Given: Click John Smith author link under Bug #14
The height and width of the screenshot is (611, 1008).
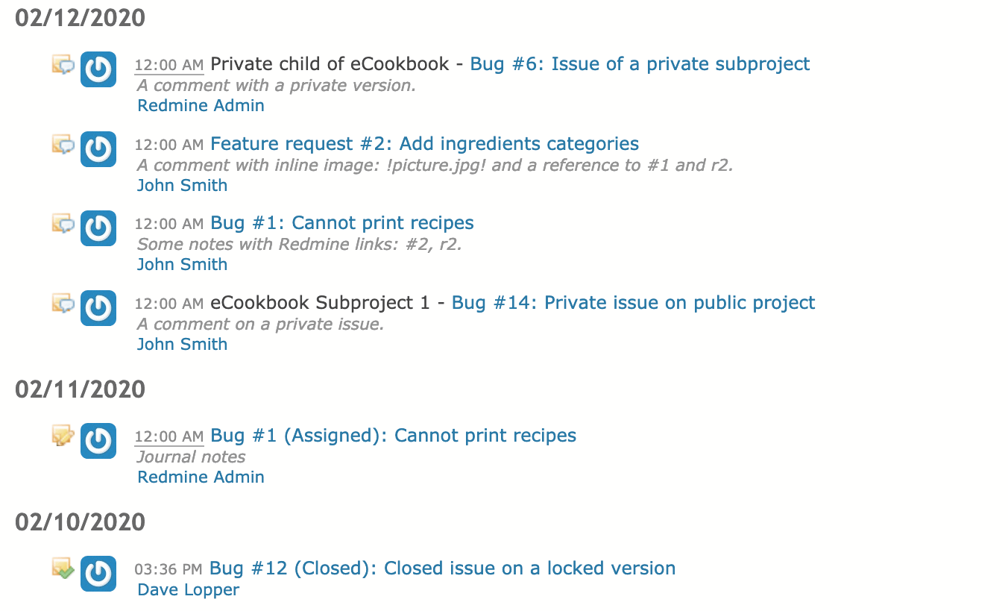Looking at the screenshot, I should (x=183, y=345).
